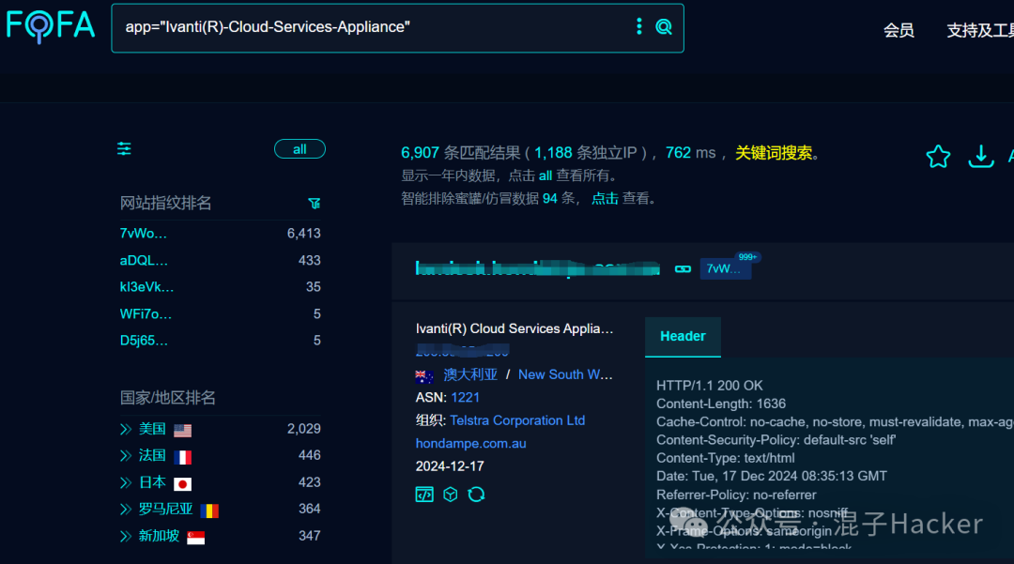Download results with the download icon
The height and width of the screenshot is (564, 1014).
980,157
